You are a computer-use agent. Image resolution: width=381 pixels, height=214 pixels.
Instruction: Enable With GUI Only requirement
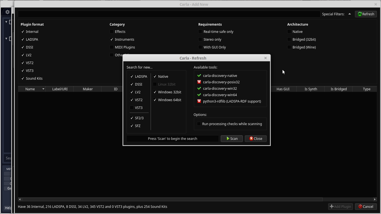(x=200, y=47)
